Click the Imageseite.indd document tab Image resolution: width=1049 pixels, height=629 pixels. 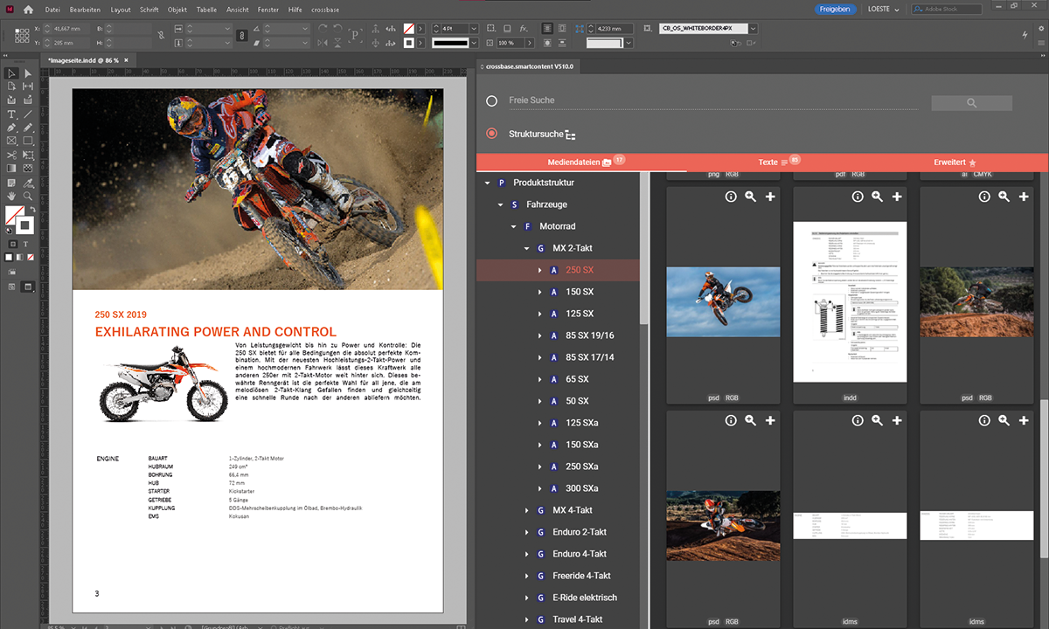click(87, 59)
